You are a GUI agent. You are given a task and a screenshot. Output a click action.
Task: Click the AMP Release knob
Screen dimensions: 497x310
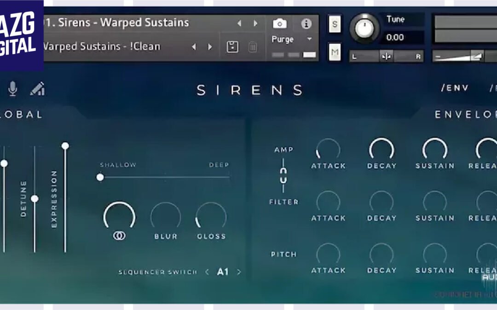pyautogui.click(x=487, y=149)
